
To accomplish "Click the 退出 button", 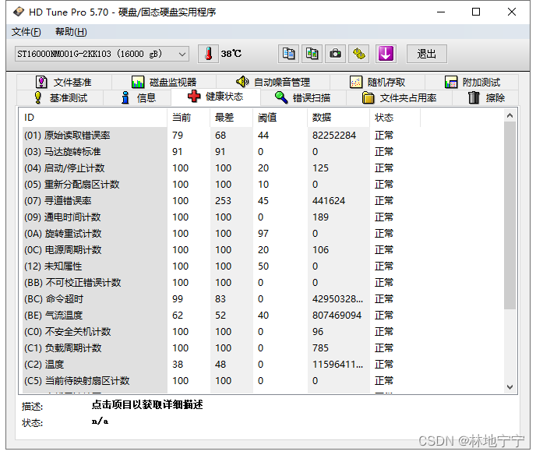I will pos(427,54).
